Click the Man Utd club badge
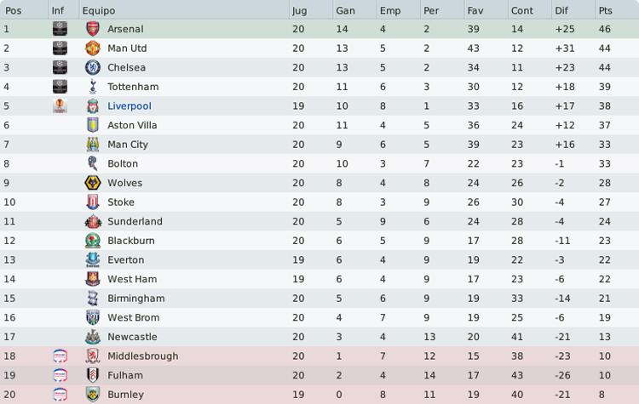 tap(93, 48)
